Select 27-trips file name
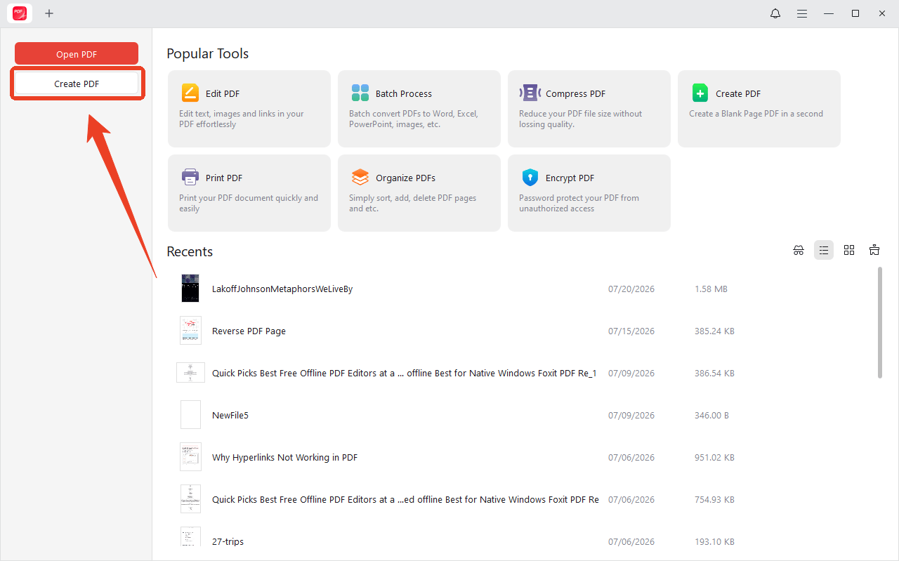This screenshot has width=899, height=561. (228, 542)
